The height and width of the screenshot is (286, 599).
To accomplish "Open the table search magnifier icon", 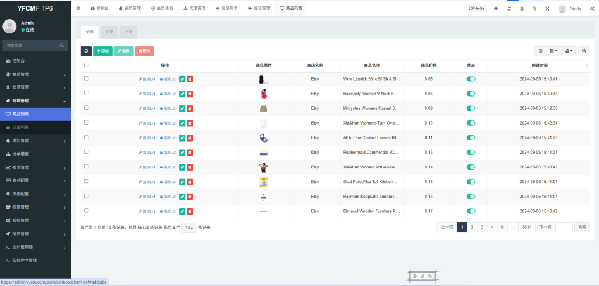I will point(584,51).
